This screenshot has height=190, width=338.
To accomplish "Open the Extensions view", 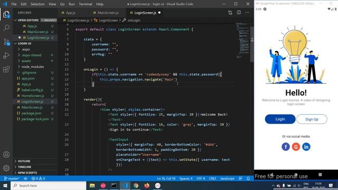I will click(x=6, y=69).
